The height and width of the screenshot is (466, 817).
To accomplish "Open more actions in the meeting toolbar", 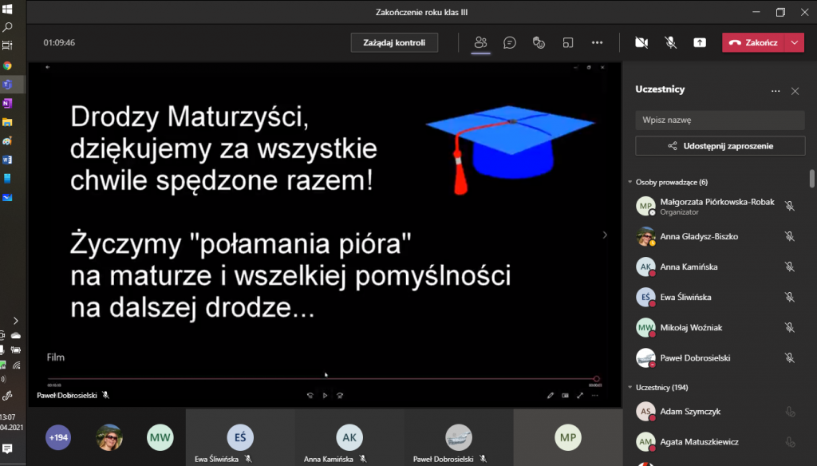I will (597, 42).
